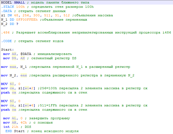The image size is (173, 134).
Task: Click the operand 'z1[si+2]'
Action: [27, 88]
